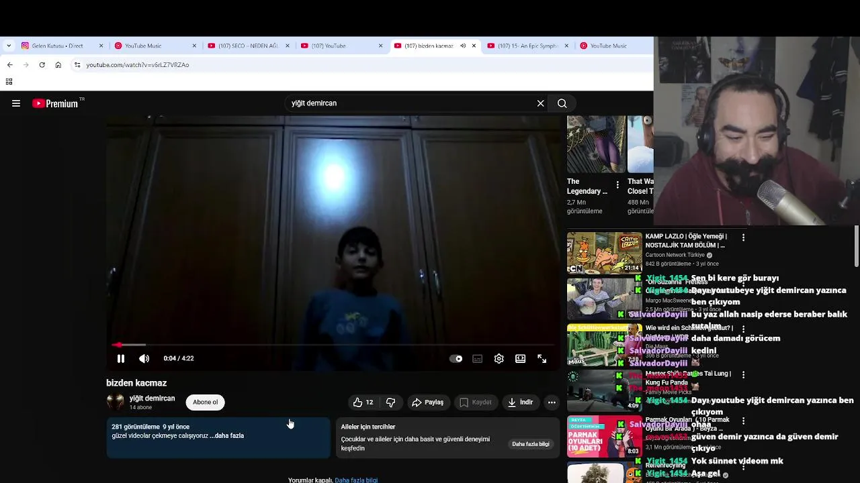Open banjo player video thumbnail
Viewport: 860px width, 483px height.
[604, 299]
